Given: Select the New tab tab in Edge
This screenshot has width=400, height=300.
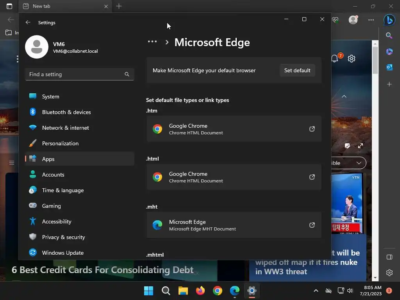Looking at the screenshot, I should [x=65, y=6].
